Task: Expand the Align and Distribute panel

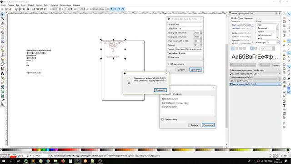Action: click(x=255, y=70)
